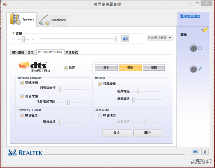Select the 音樂 mode button
The image size is (215, 168).
click(x=130, y=68)
